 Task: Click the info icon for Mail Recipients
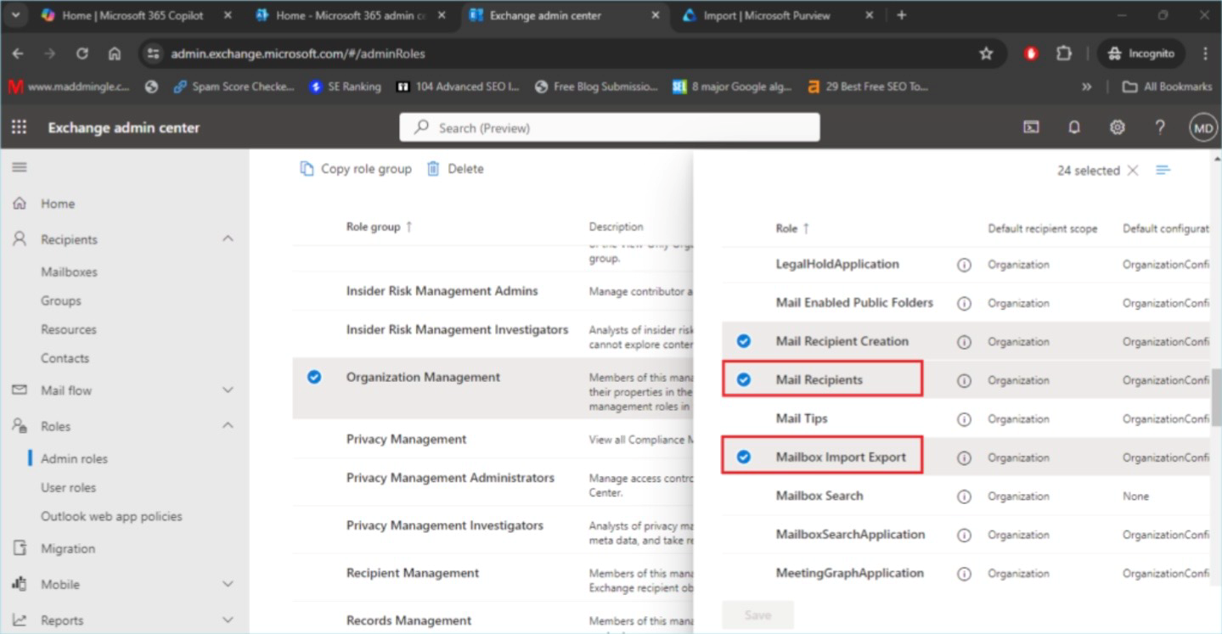point(964,380)
